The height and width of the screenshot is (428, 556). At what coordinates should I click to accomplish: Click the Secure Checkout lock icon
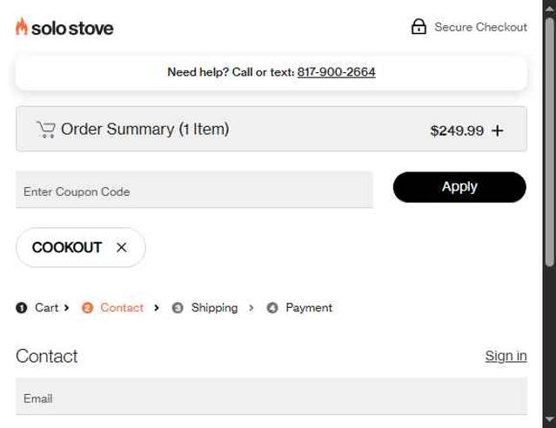coord(419,27)
